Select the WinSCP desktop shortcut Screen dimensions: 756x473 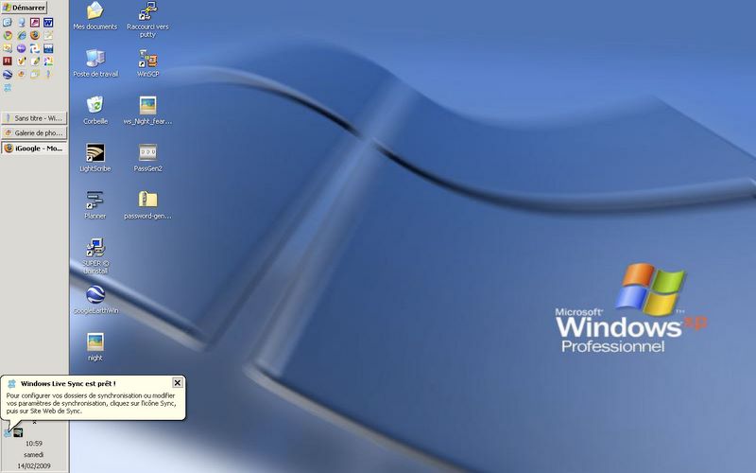[x=147, y=63]
